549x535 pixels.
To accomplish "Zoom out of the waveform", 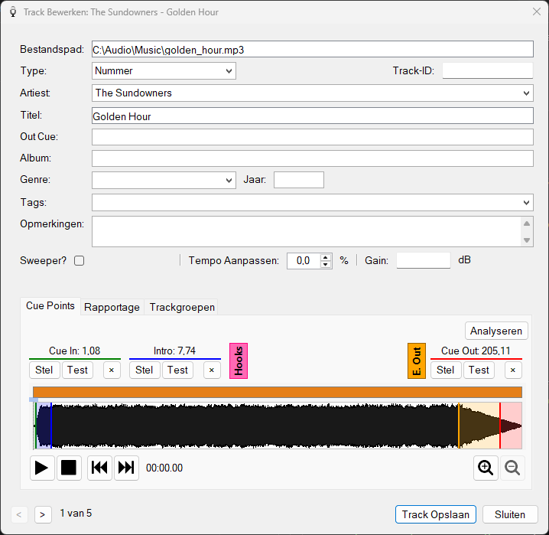I will (512, 468).
